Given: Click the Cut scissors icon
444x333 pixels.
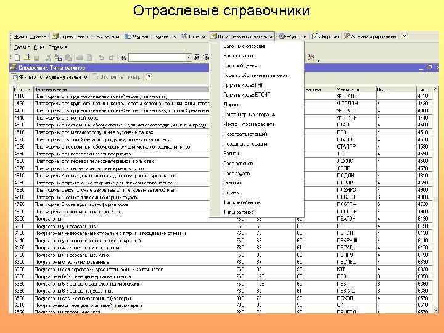Looking at the screenshot, I should pos(49,58).
